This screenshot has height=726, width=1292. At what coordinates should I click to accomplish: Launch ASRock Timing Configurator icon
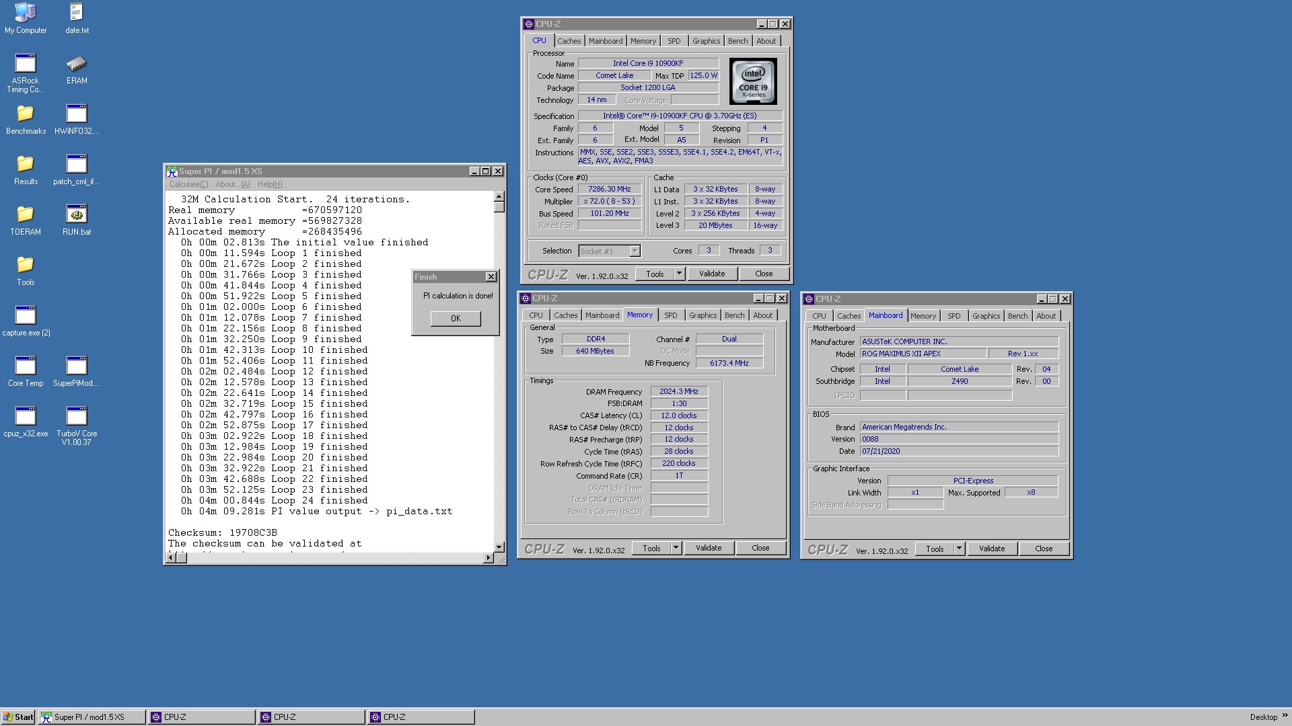point(26,73)
